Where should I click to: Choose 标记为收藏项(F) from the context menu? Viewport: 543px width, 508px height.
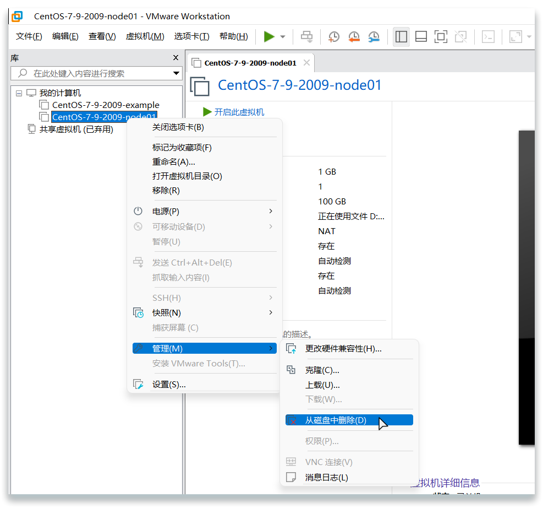(205, 147)
